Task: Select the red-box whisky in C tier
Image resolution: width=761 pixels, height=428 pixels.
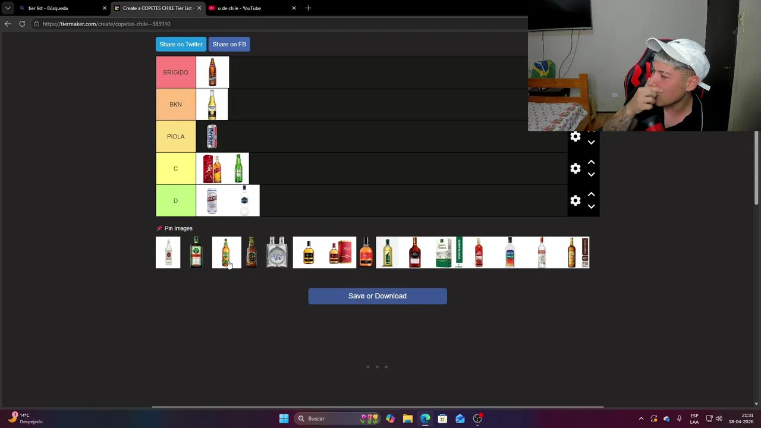Action: click(212, 169)
